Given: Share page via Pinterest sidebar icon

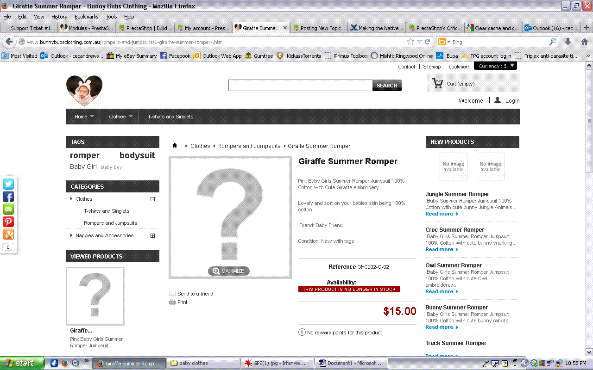Looking at the screenshot, I should pos(8,222).
